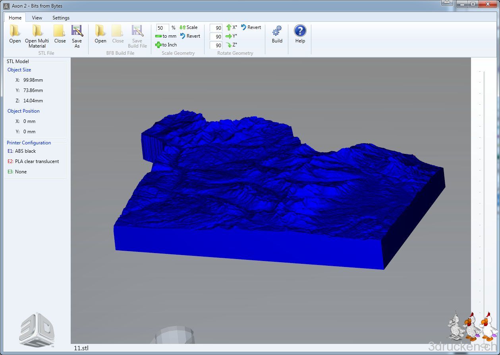This screenshot has height=355, width=500.
Task: Open the View ribbon tab
Action: 37,17
